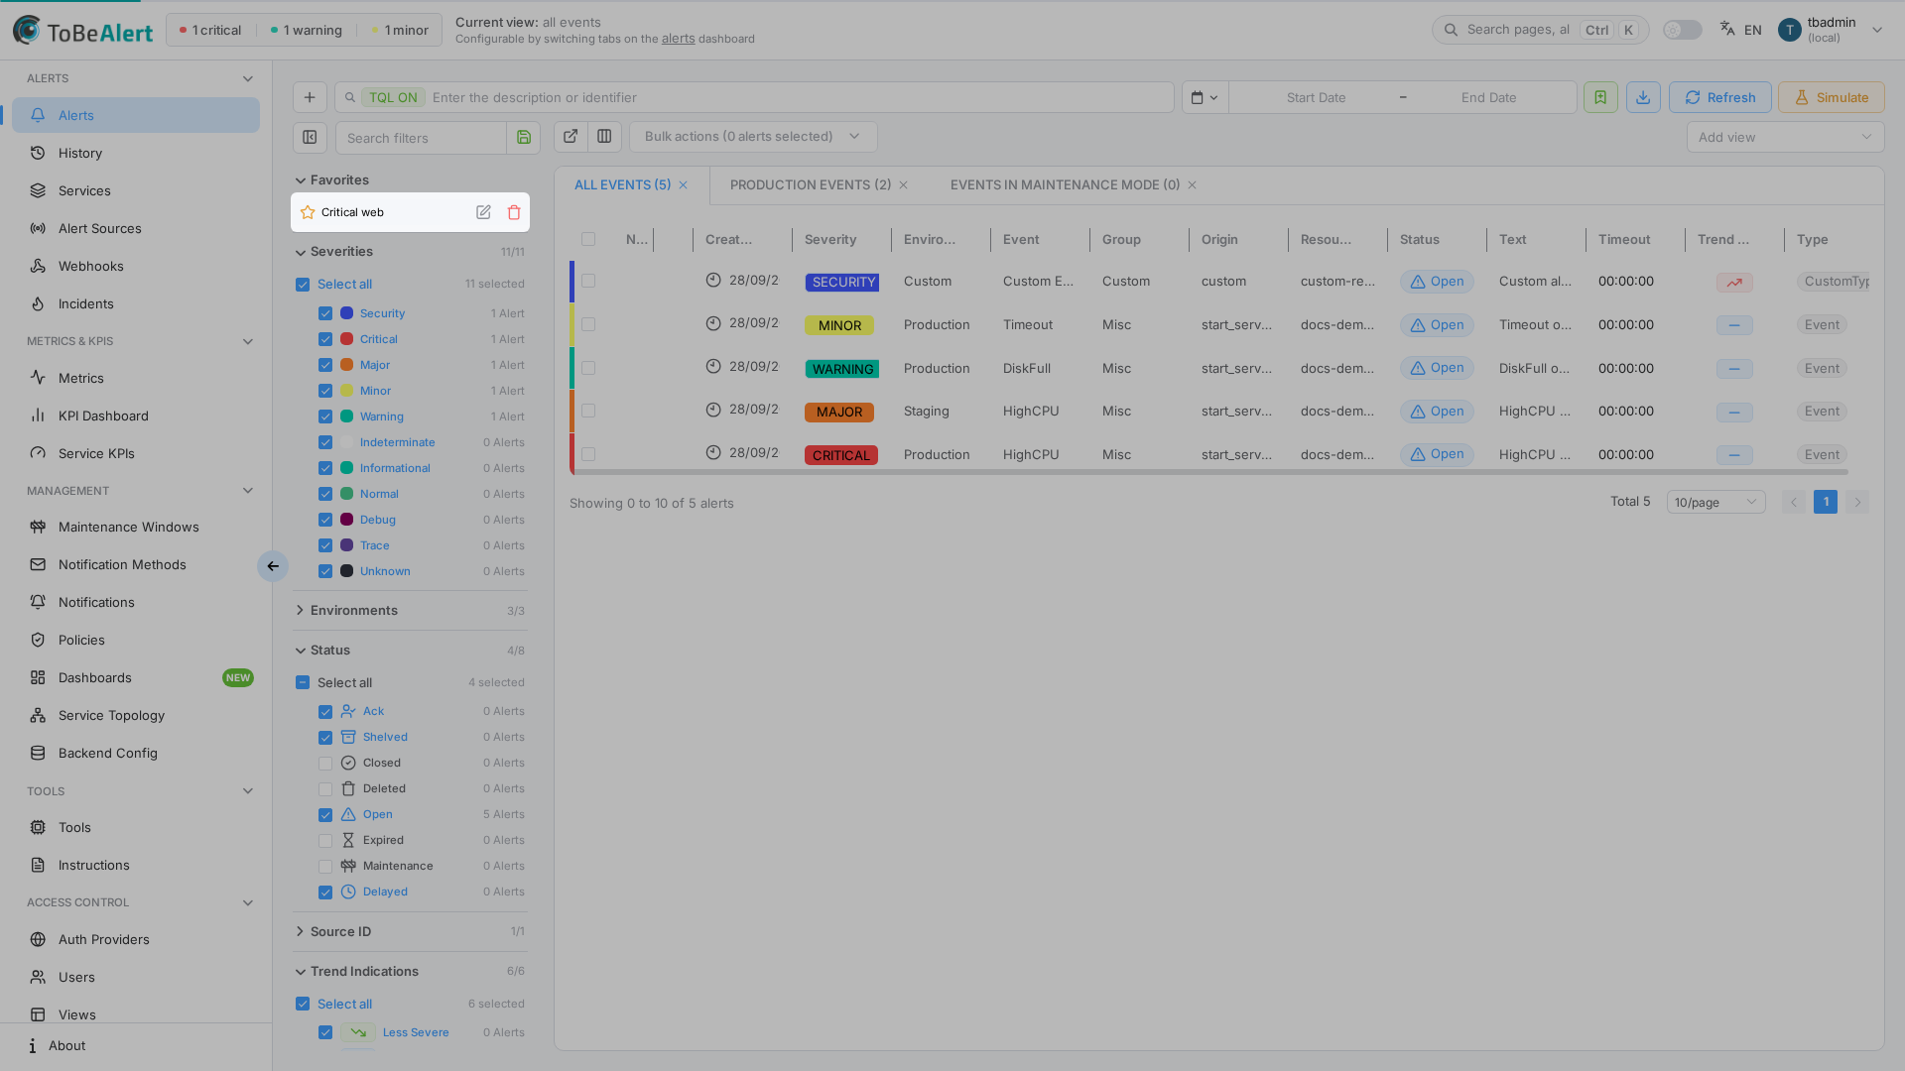Image resolution: width=1905 pixels, height=1071 pixels.
Task: Toggle the Severities Select all checkbox
Action: (303, 285)
